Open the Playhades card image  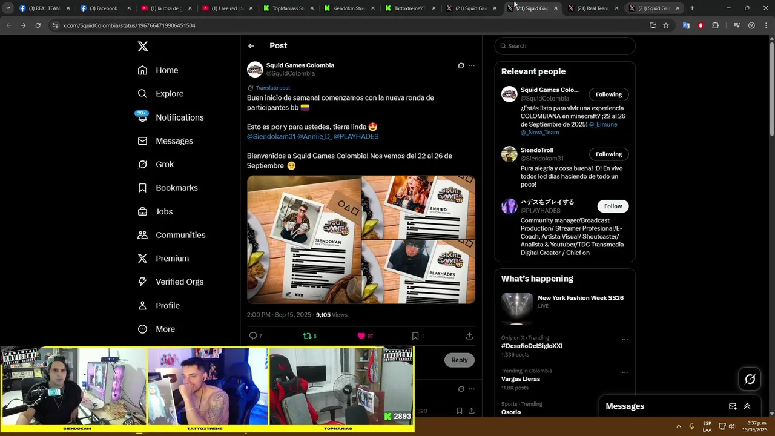[418, 272]
